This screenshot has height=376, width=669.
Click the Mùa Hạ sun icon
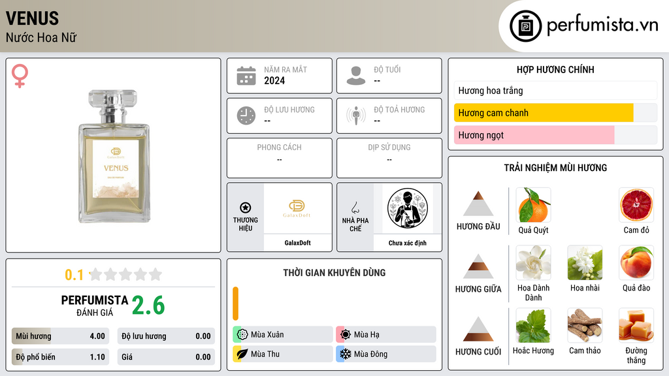346,335
